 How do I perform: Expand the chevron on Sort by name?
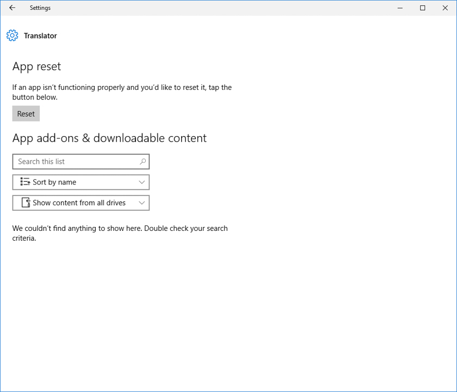tap(142, 182)
